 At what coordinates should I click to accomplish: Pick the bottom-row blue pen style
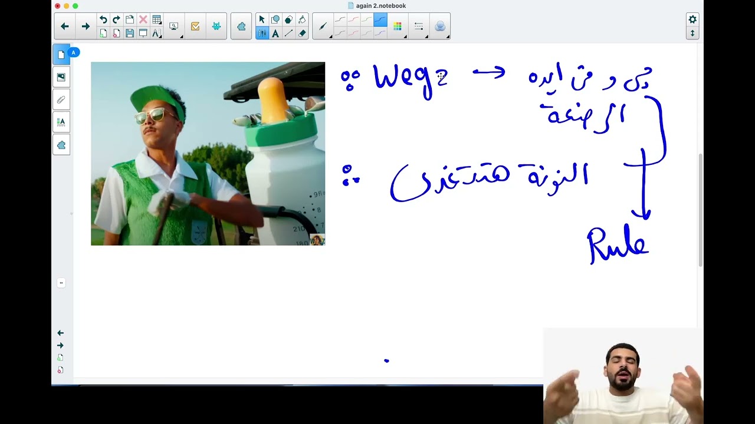(x=380, y=33)
